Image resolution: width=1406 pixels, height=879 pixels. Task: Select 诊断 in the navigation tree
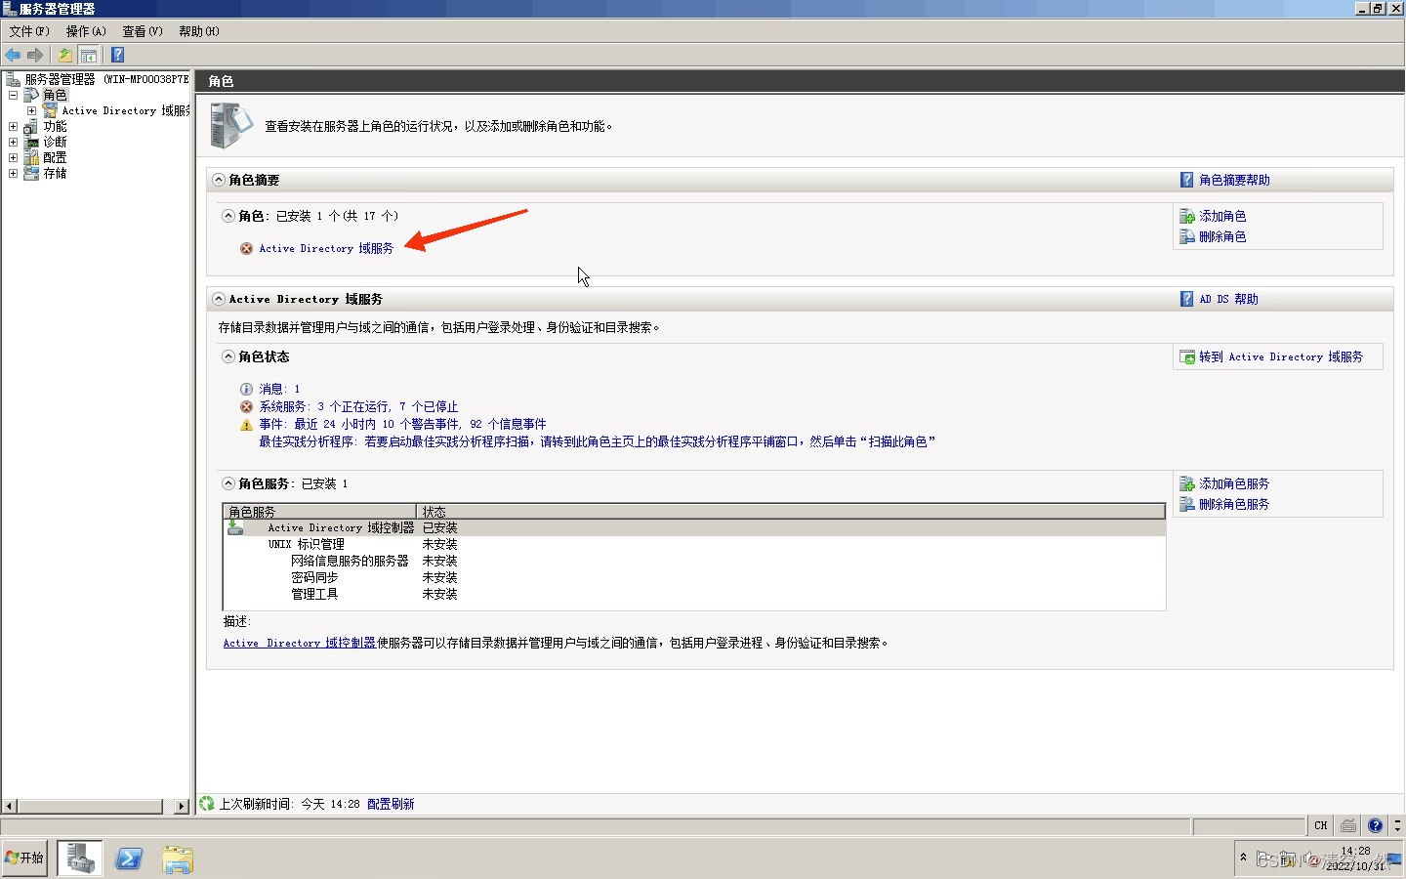click(x=55, y=142)
